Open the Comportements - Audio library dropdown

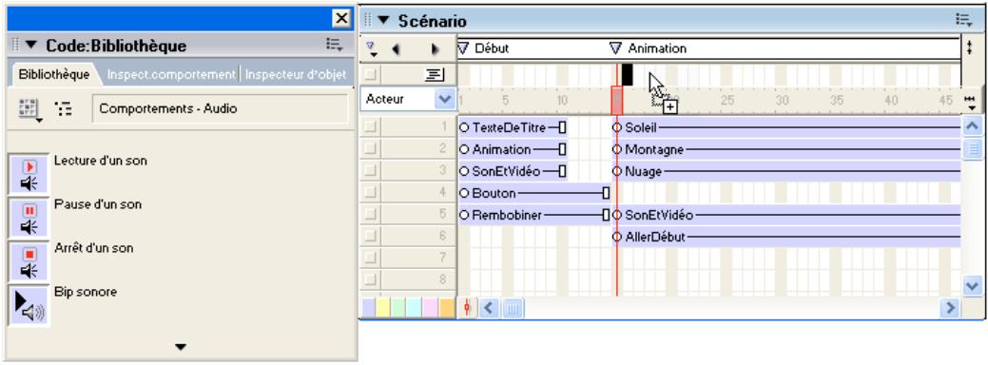[220, 109]
